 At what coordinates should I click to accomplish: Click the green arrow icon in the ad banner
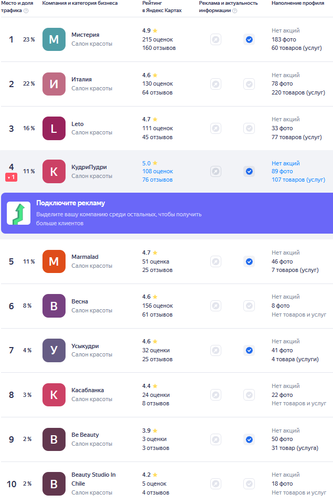[18, 213]
